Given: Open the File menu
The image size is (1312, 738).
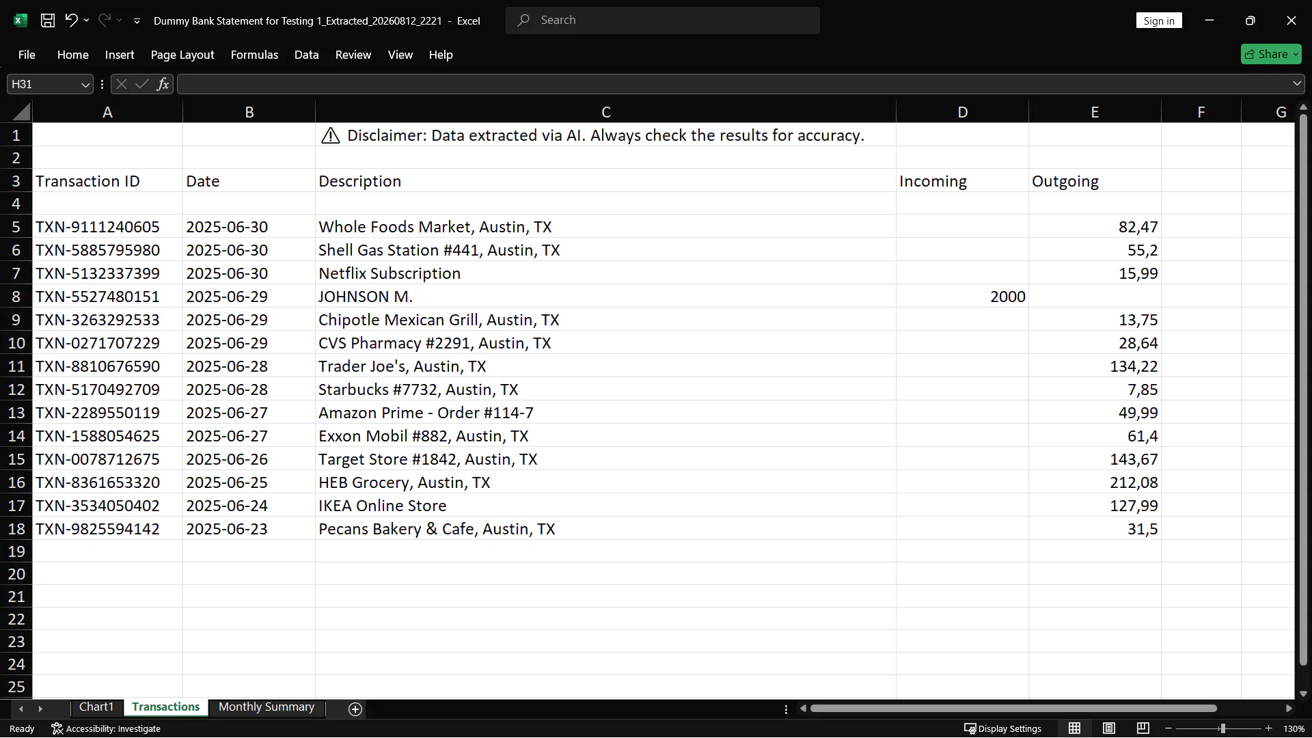Looking at the screenshot, I should coord(27,55).
